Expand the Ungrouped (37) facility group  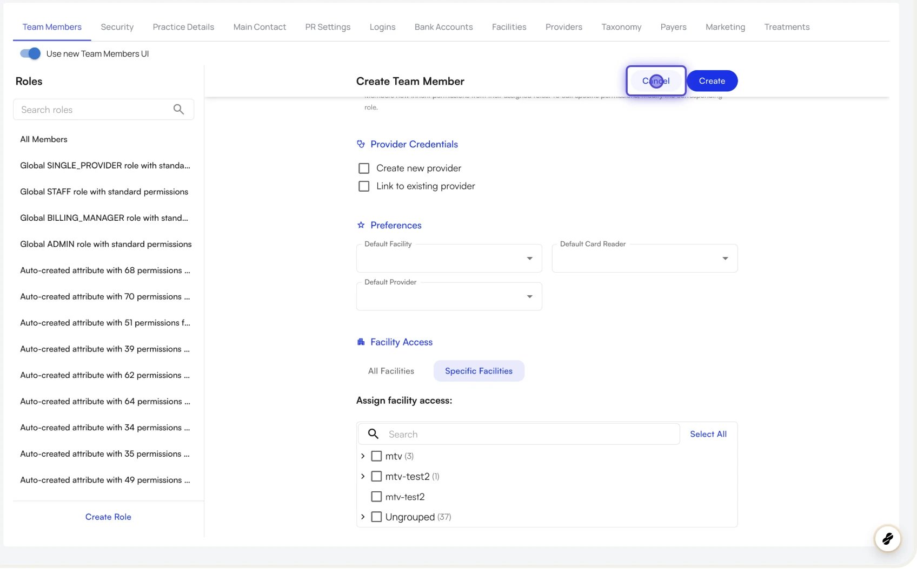tap(363, 517)
